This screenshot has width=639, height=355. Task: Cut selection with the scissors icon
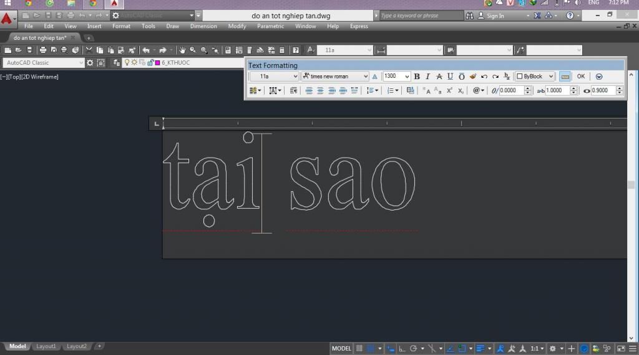(89, 50)
